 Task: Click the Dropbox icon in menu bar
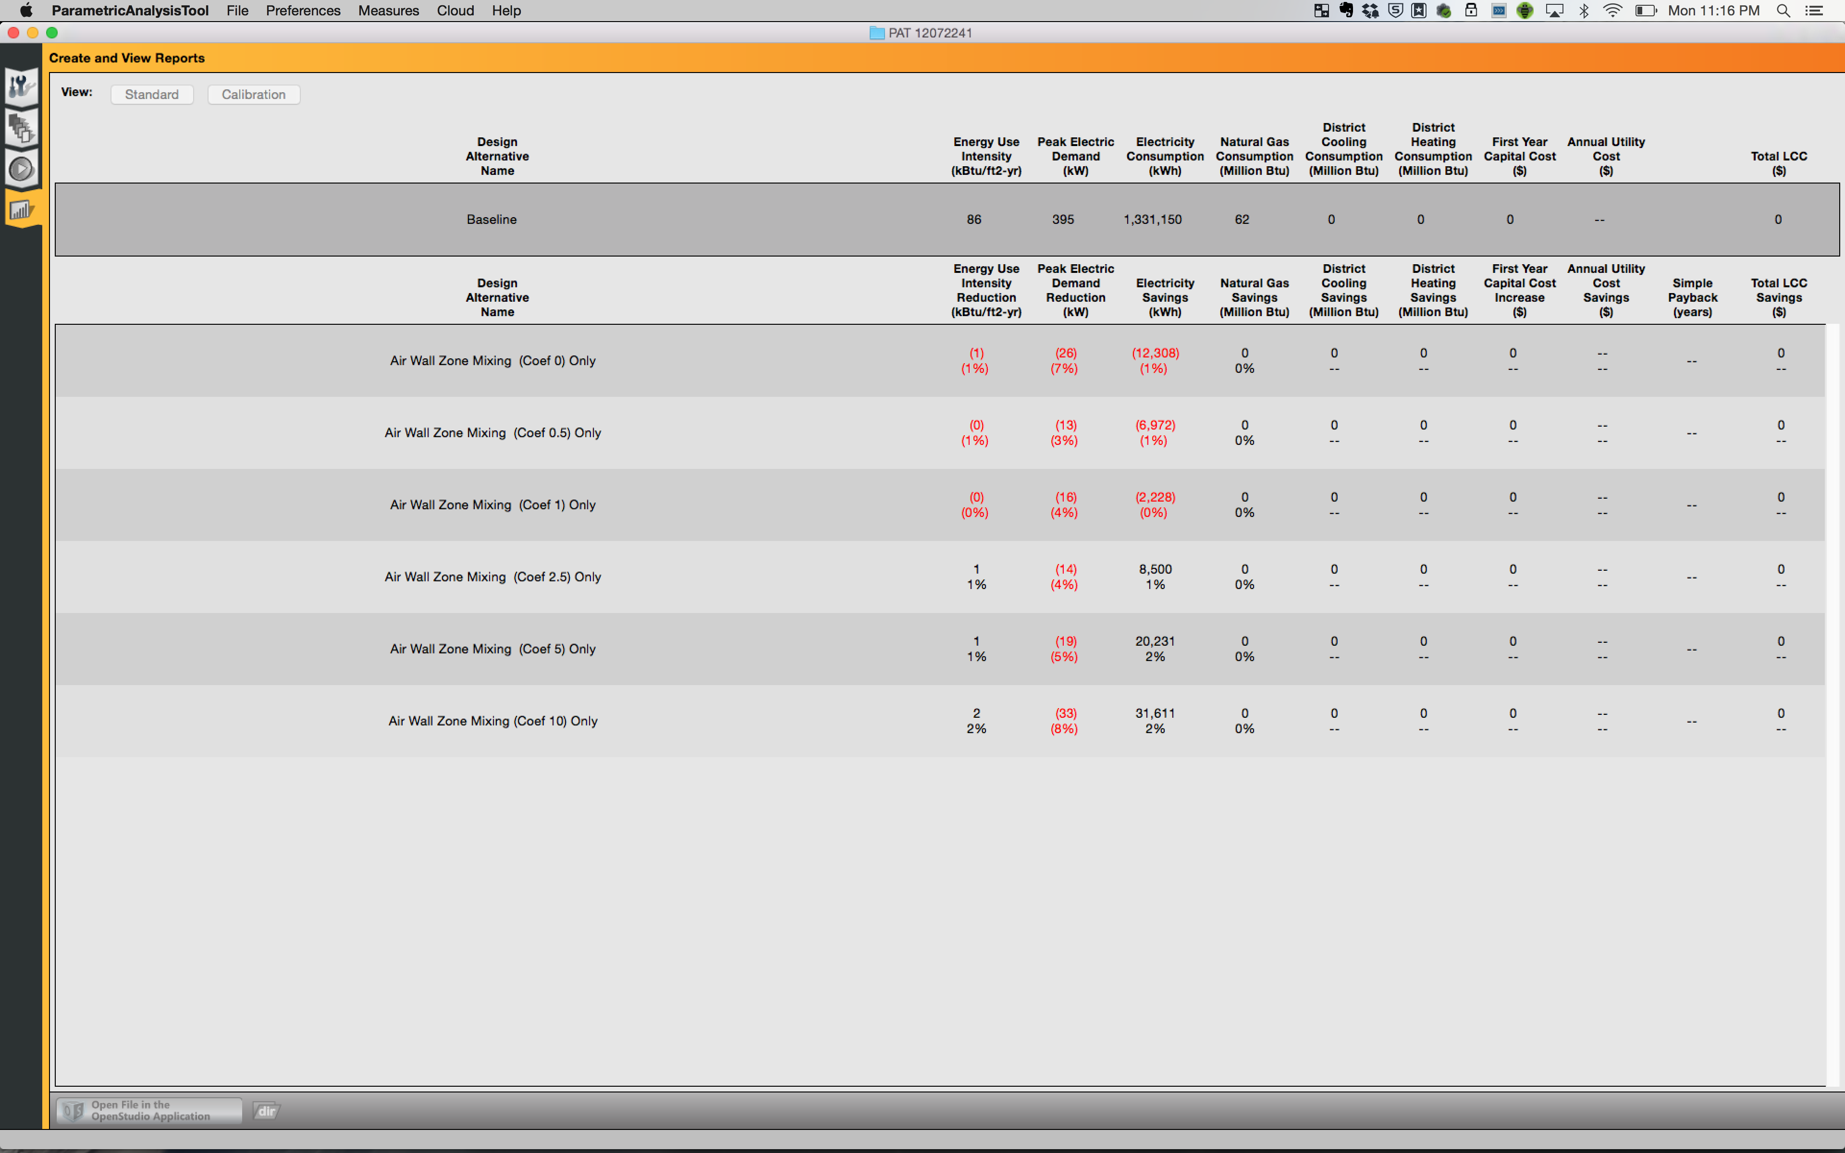point(1371,11)
